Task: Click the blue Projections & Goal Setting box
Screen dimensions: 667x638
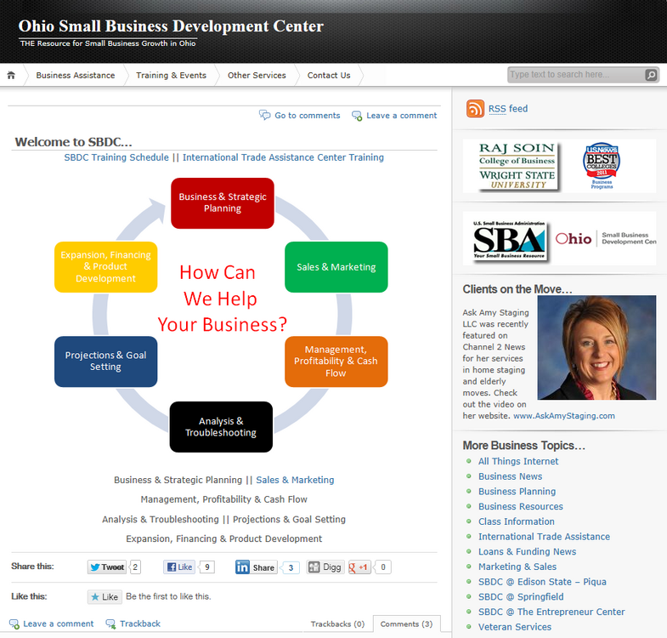Action: point(106,362)
